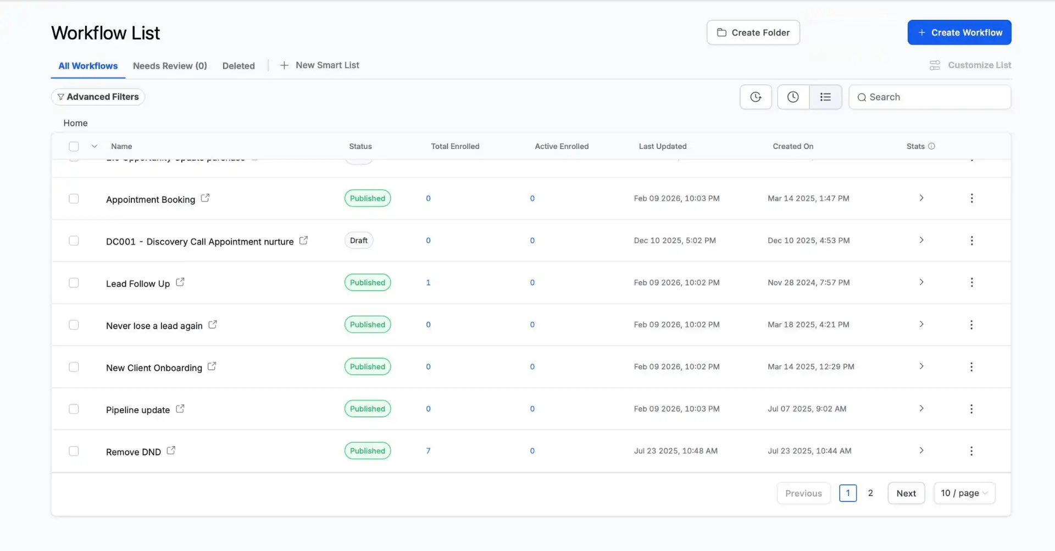Click external link icon beside Lead Follow Up
This screenshot has height=551, width=1055.
tap(180, 282)
